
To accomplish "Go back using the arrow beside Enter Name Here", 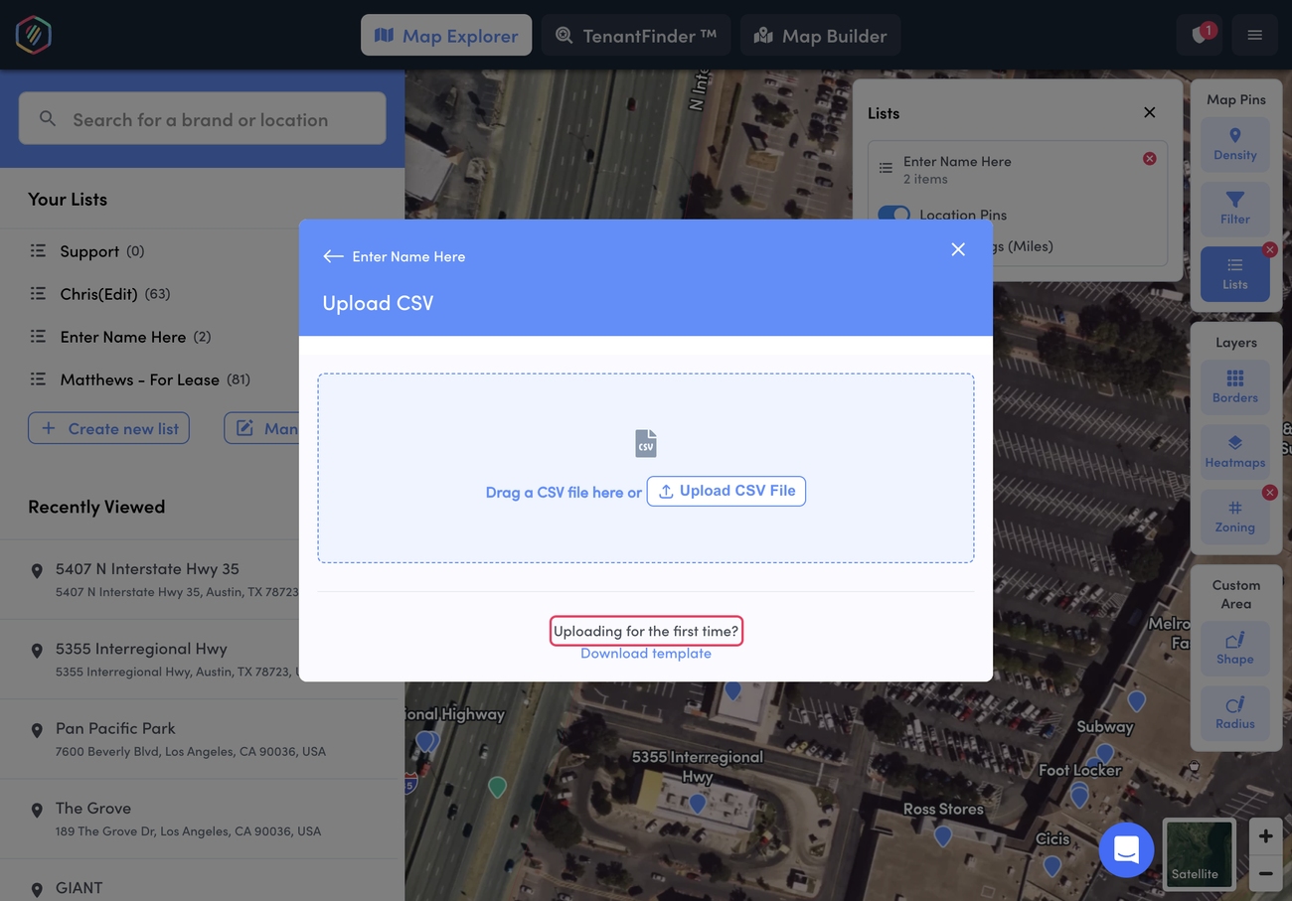I will click(x=333, y=256).
